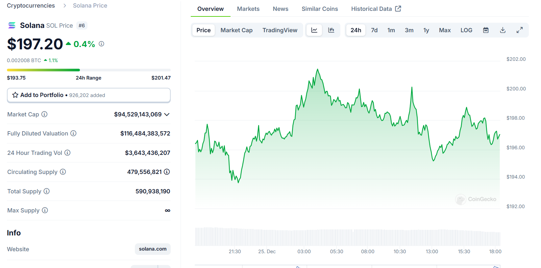The image size is (541, 268).
Task: Select the 1m time range
Action: click(391, 30)
